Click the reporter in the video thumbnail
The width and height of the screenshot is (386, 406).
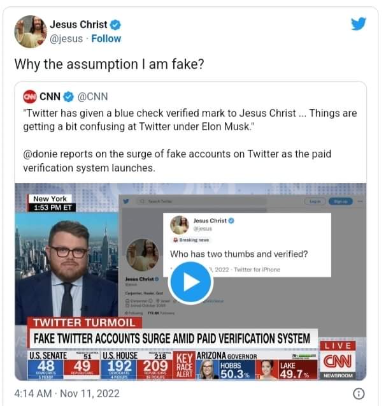67,268
